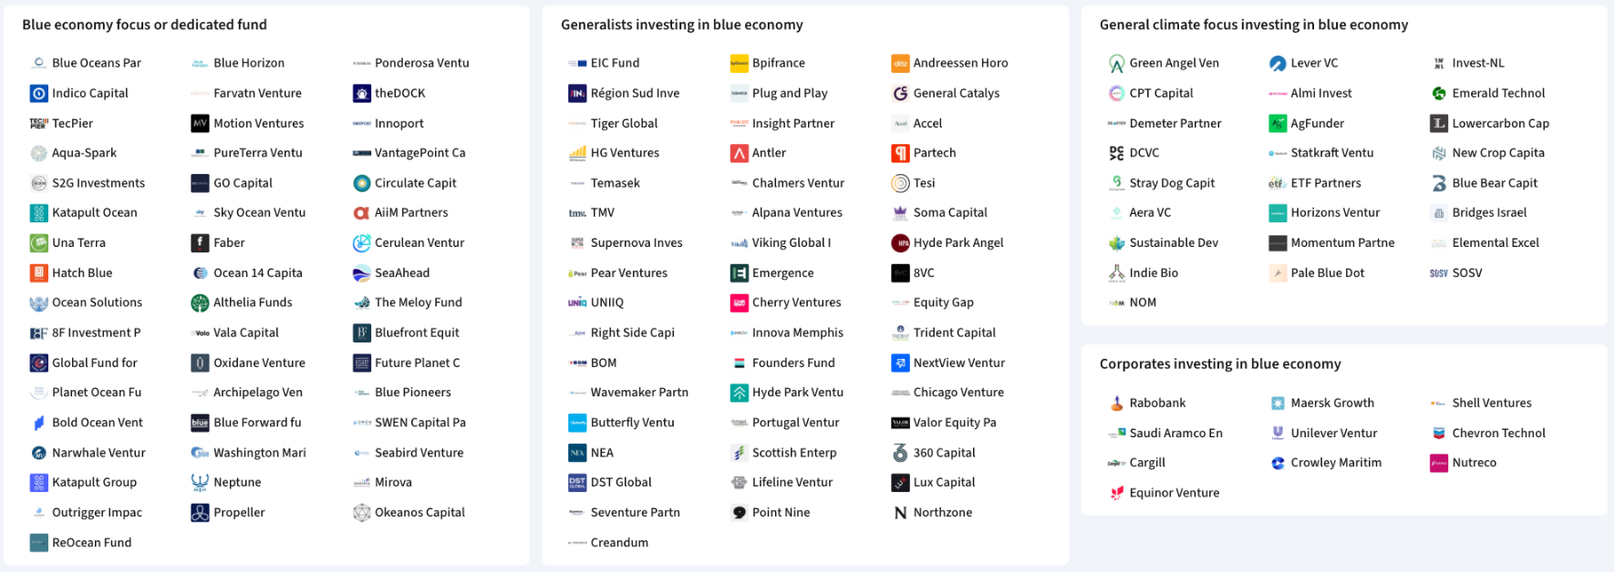Click the Blue economy focus or dedicated fund heading
This screenshot has width=1615, height=573.
pos(144,25)
